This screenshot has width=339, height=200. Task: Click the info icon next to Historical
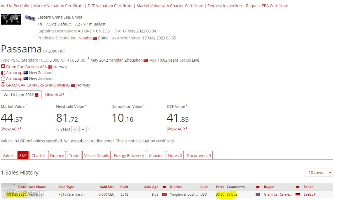[63, 94]
